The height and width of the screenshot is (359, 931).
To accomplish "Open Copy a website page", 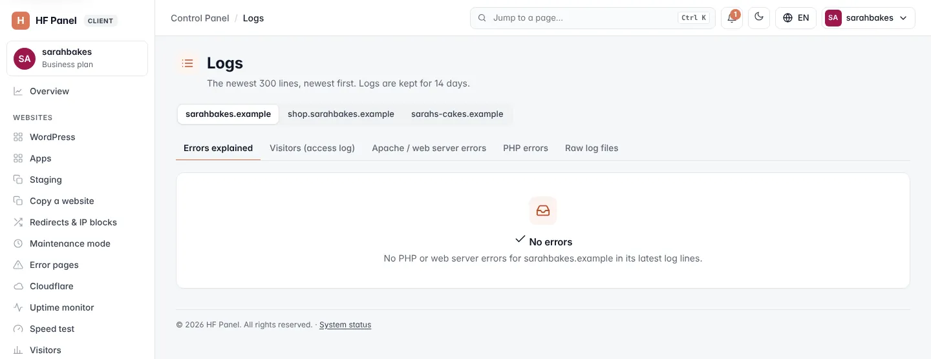I will (x=78, y=201).
